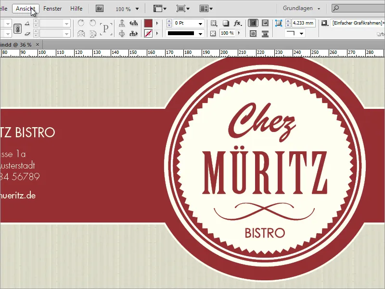Toggle wrap around object shape
385x289 pixels.
pyautogui.click(x=253, y=33)
